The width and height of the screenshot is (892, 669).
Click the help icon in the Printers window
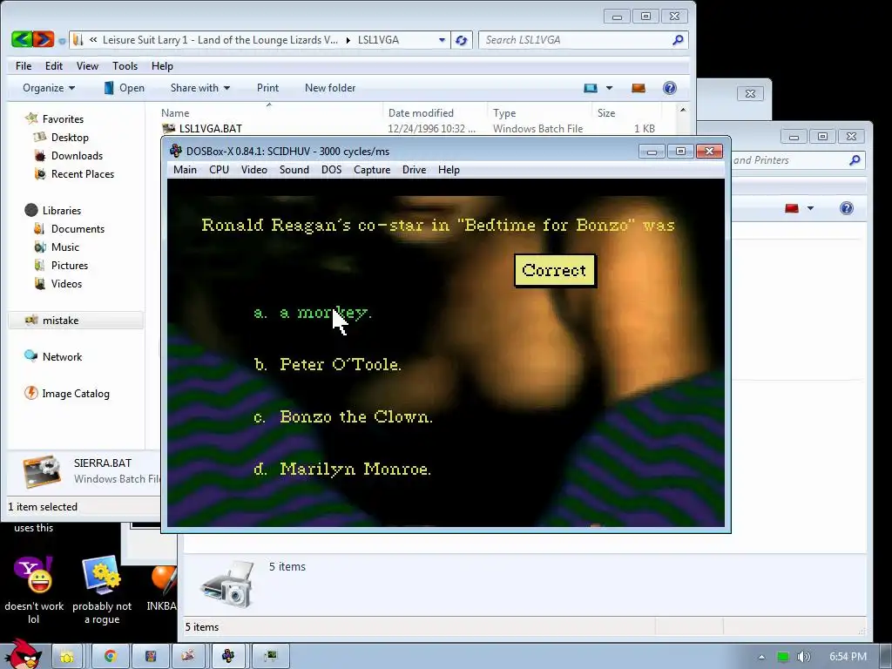[847, 208]
